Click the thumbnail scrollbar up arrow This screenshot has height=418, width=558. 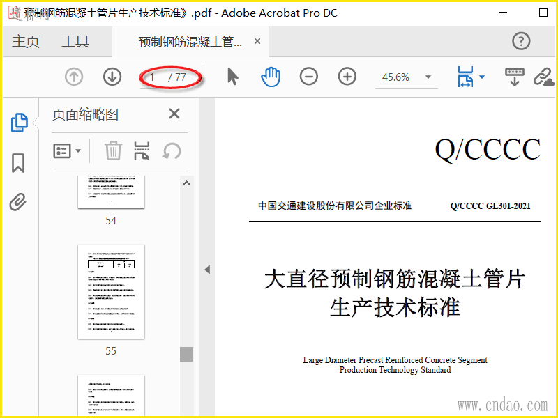(186, 183)
